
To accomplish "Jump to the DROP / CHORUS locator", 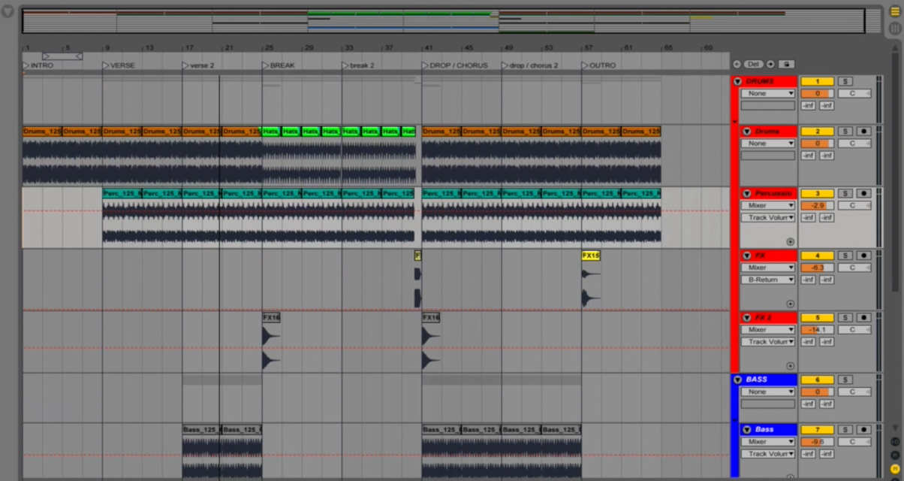I will click(x=457, y=65).
